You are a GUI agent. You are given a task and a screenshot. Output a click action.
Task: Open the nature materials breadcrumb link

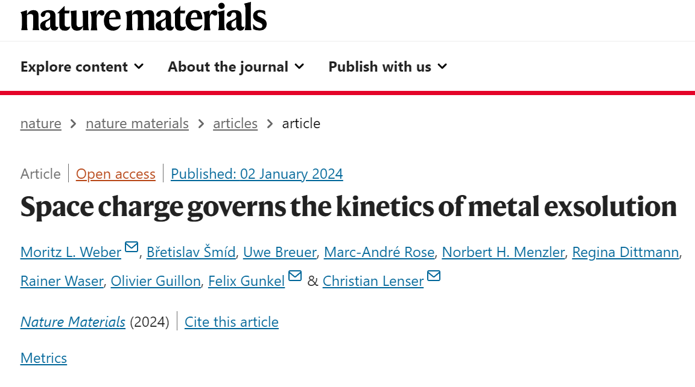point(138,123)
